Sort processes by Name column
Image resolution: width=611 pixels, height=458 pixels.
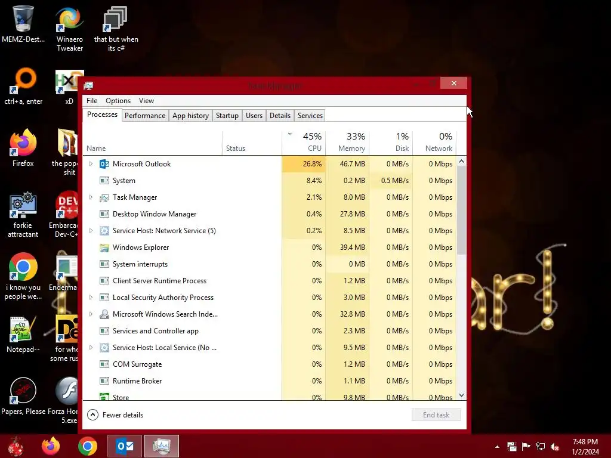(153, 143)
